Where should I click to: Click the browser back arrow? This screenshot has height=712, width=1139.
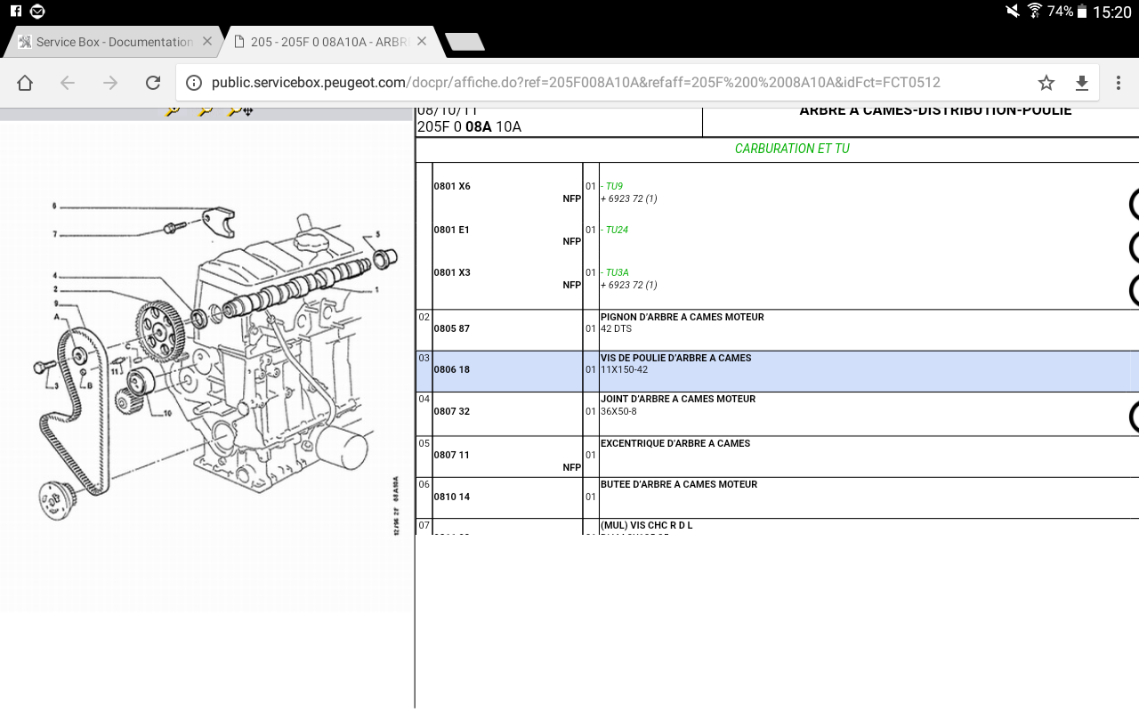[x=68, y=83]
